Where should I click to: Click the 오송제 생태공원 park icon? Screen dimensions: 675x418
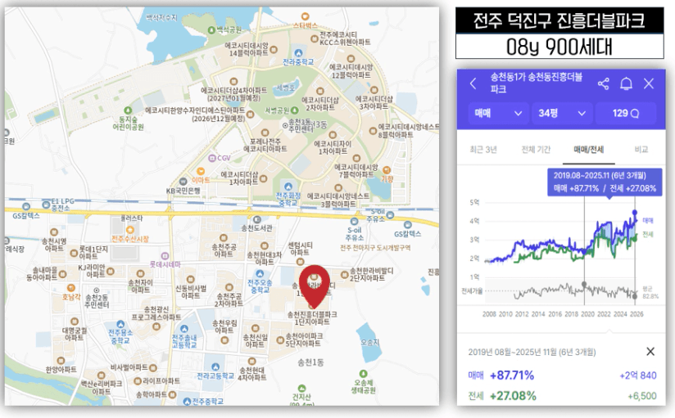pos(364,373)
